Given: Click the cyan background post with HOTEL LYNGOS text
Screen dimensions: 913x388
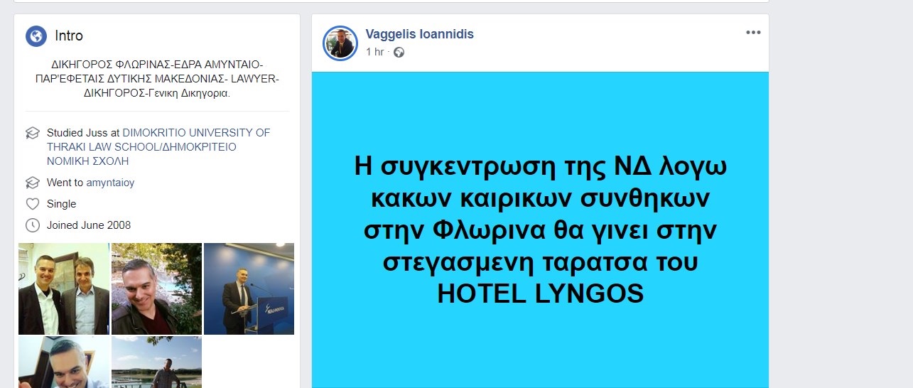Looking at the screenshot, I should click(x=540, y=230).
